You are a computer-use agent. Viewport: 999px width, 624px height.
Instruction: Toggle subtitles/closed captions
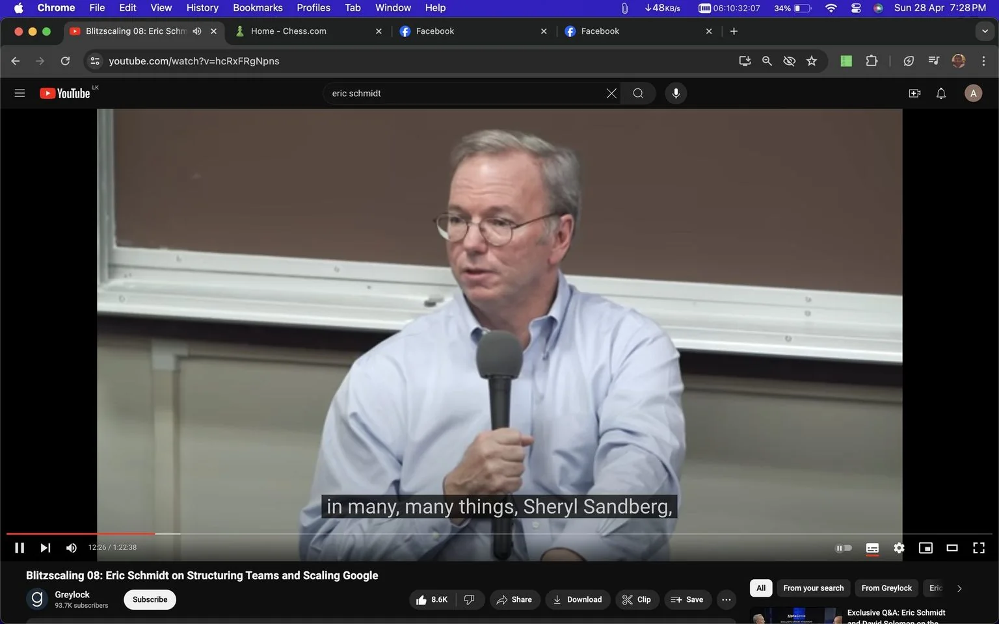point(872,548)
